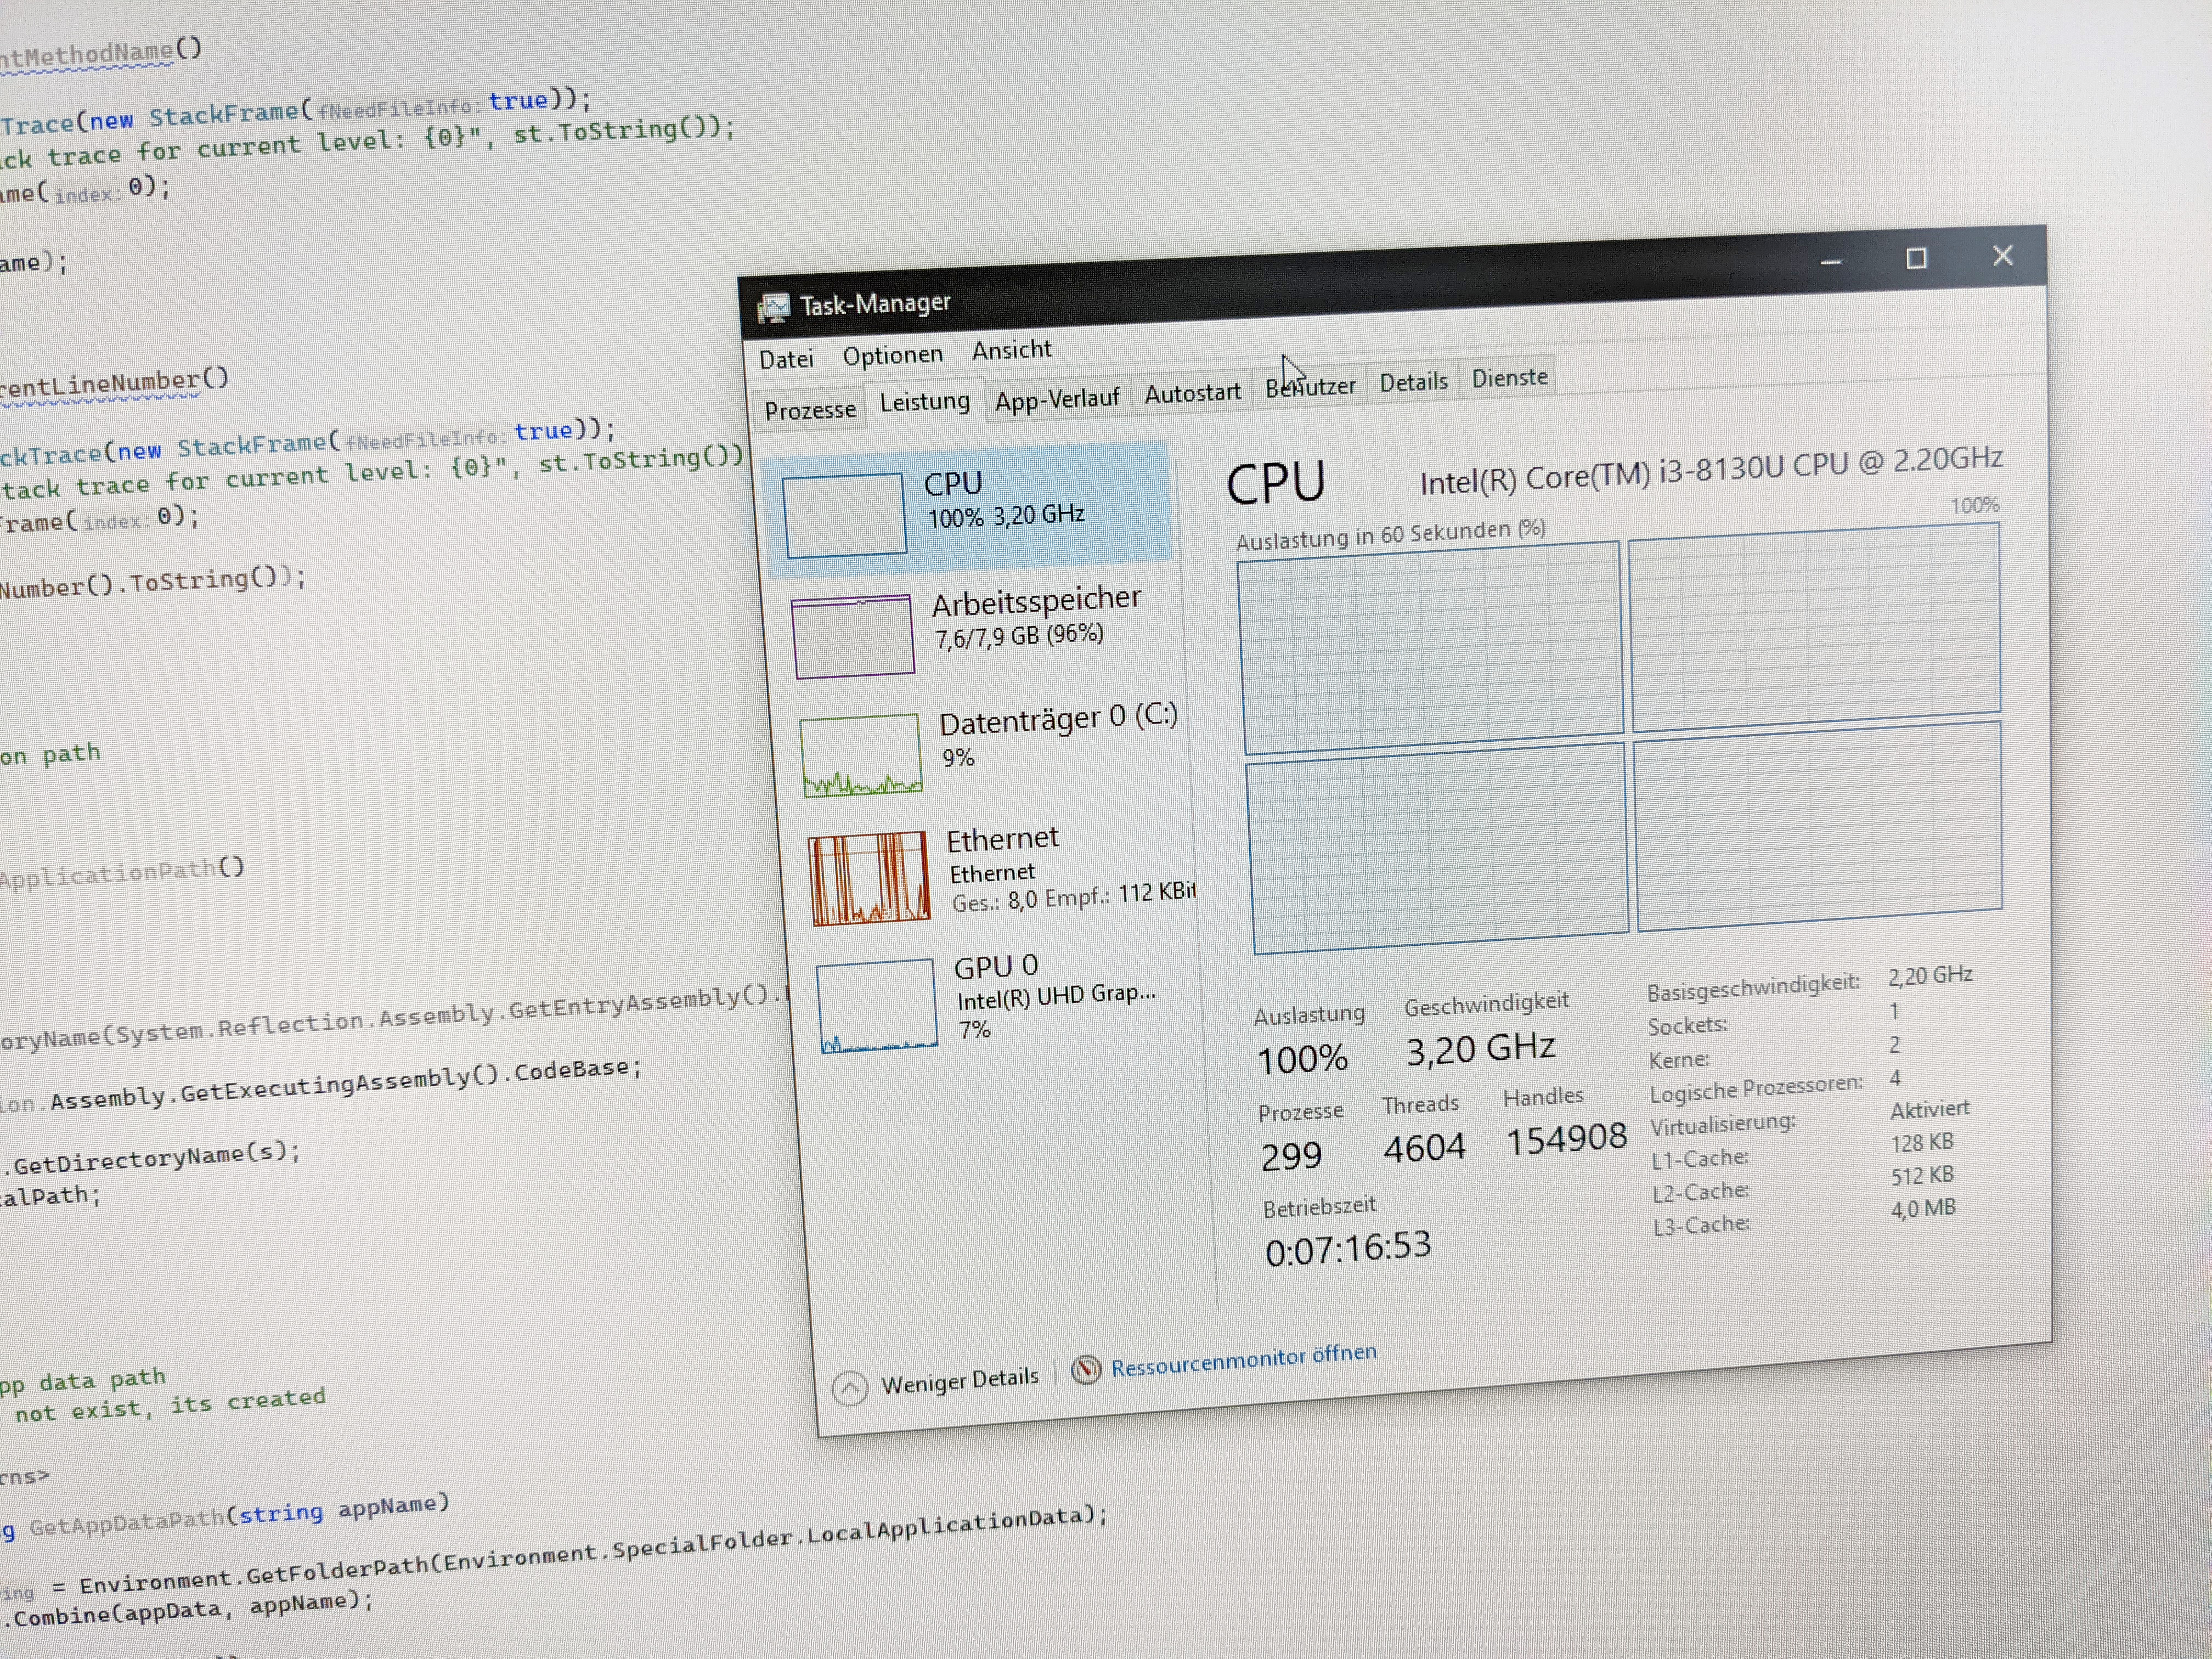2212x1659 pixels.
Task: Click the L1-Cache 128 KB value
Action: (x=1921, y=1143)
